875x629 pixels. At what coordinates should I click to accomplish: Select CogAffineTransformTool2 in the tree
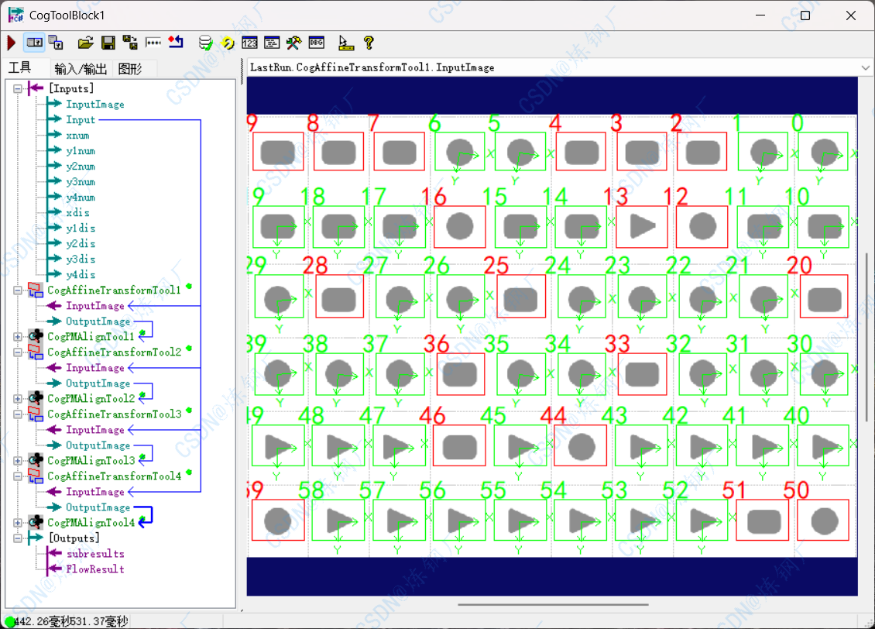(114, 352)
